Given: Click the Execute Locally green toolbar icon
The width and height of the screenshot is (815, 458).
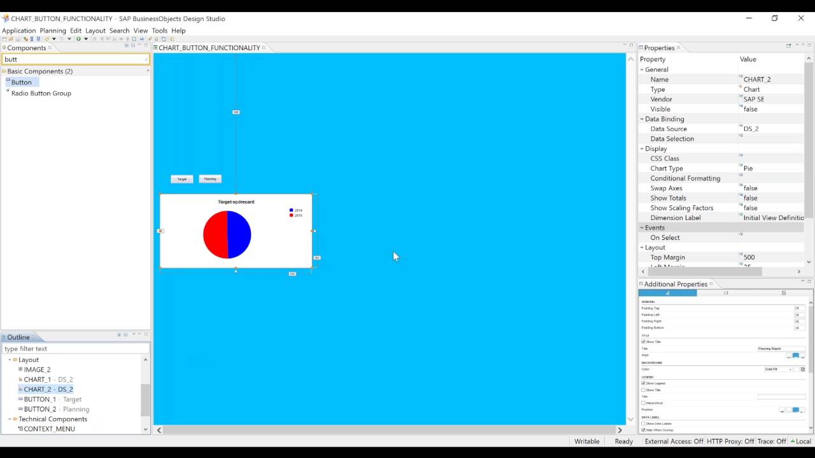Looking at the screenshot, I should [78, 39].
